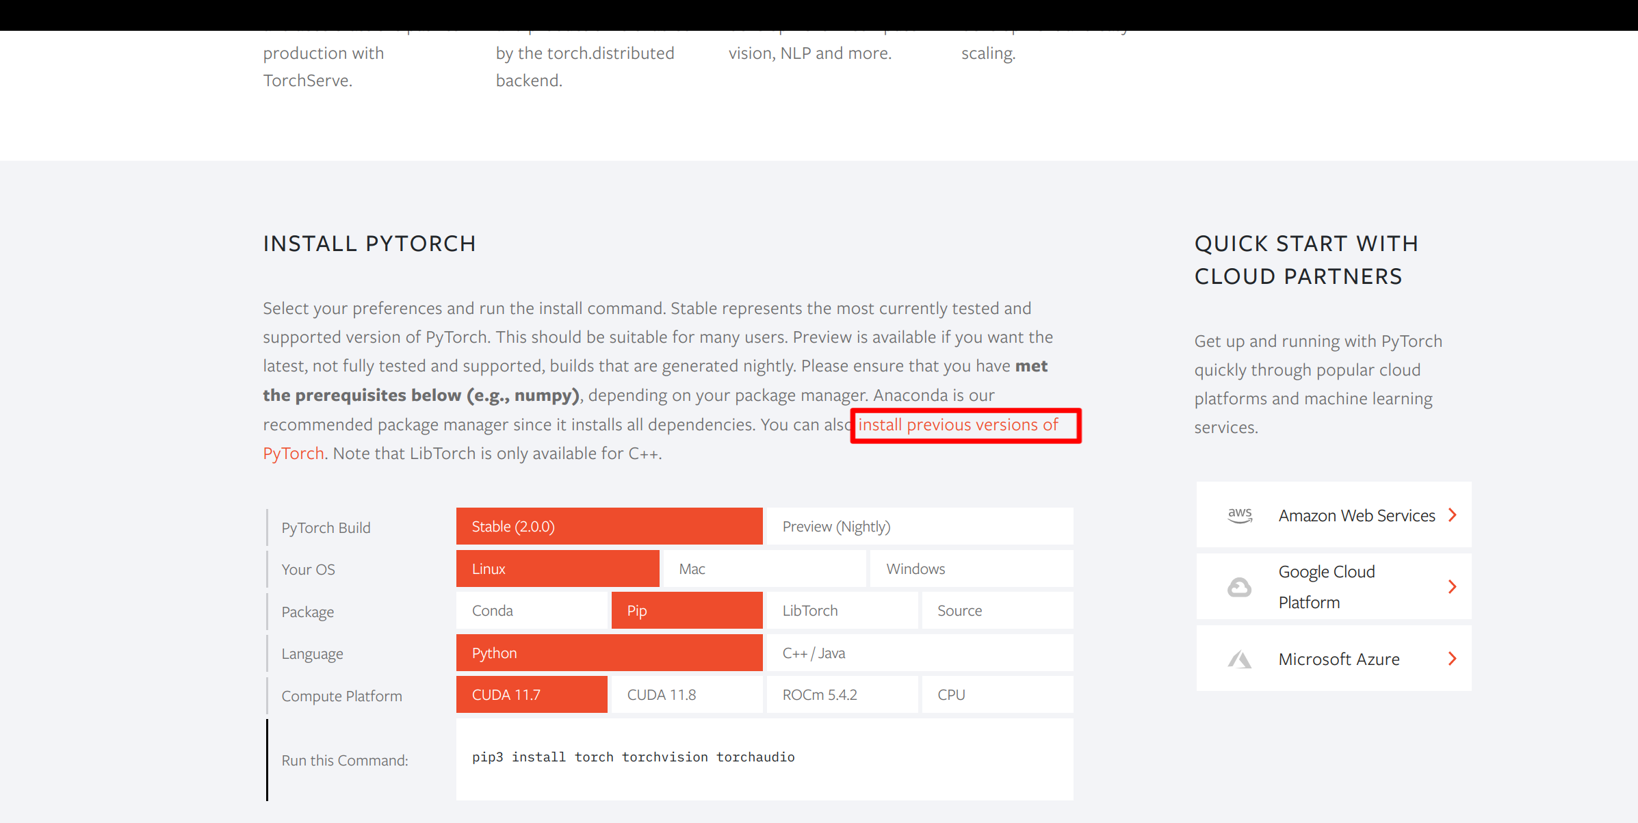Select ROCm 5.4.2 compute platform

[842, 695]
